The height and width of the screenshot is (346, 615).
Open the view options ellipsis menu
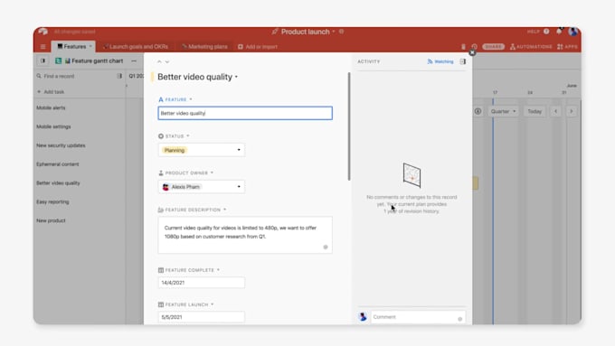(x=134, y=61)
